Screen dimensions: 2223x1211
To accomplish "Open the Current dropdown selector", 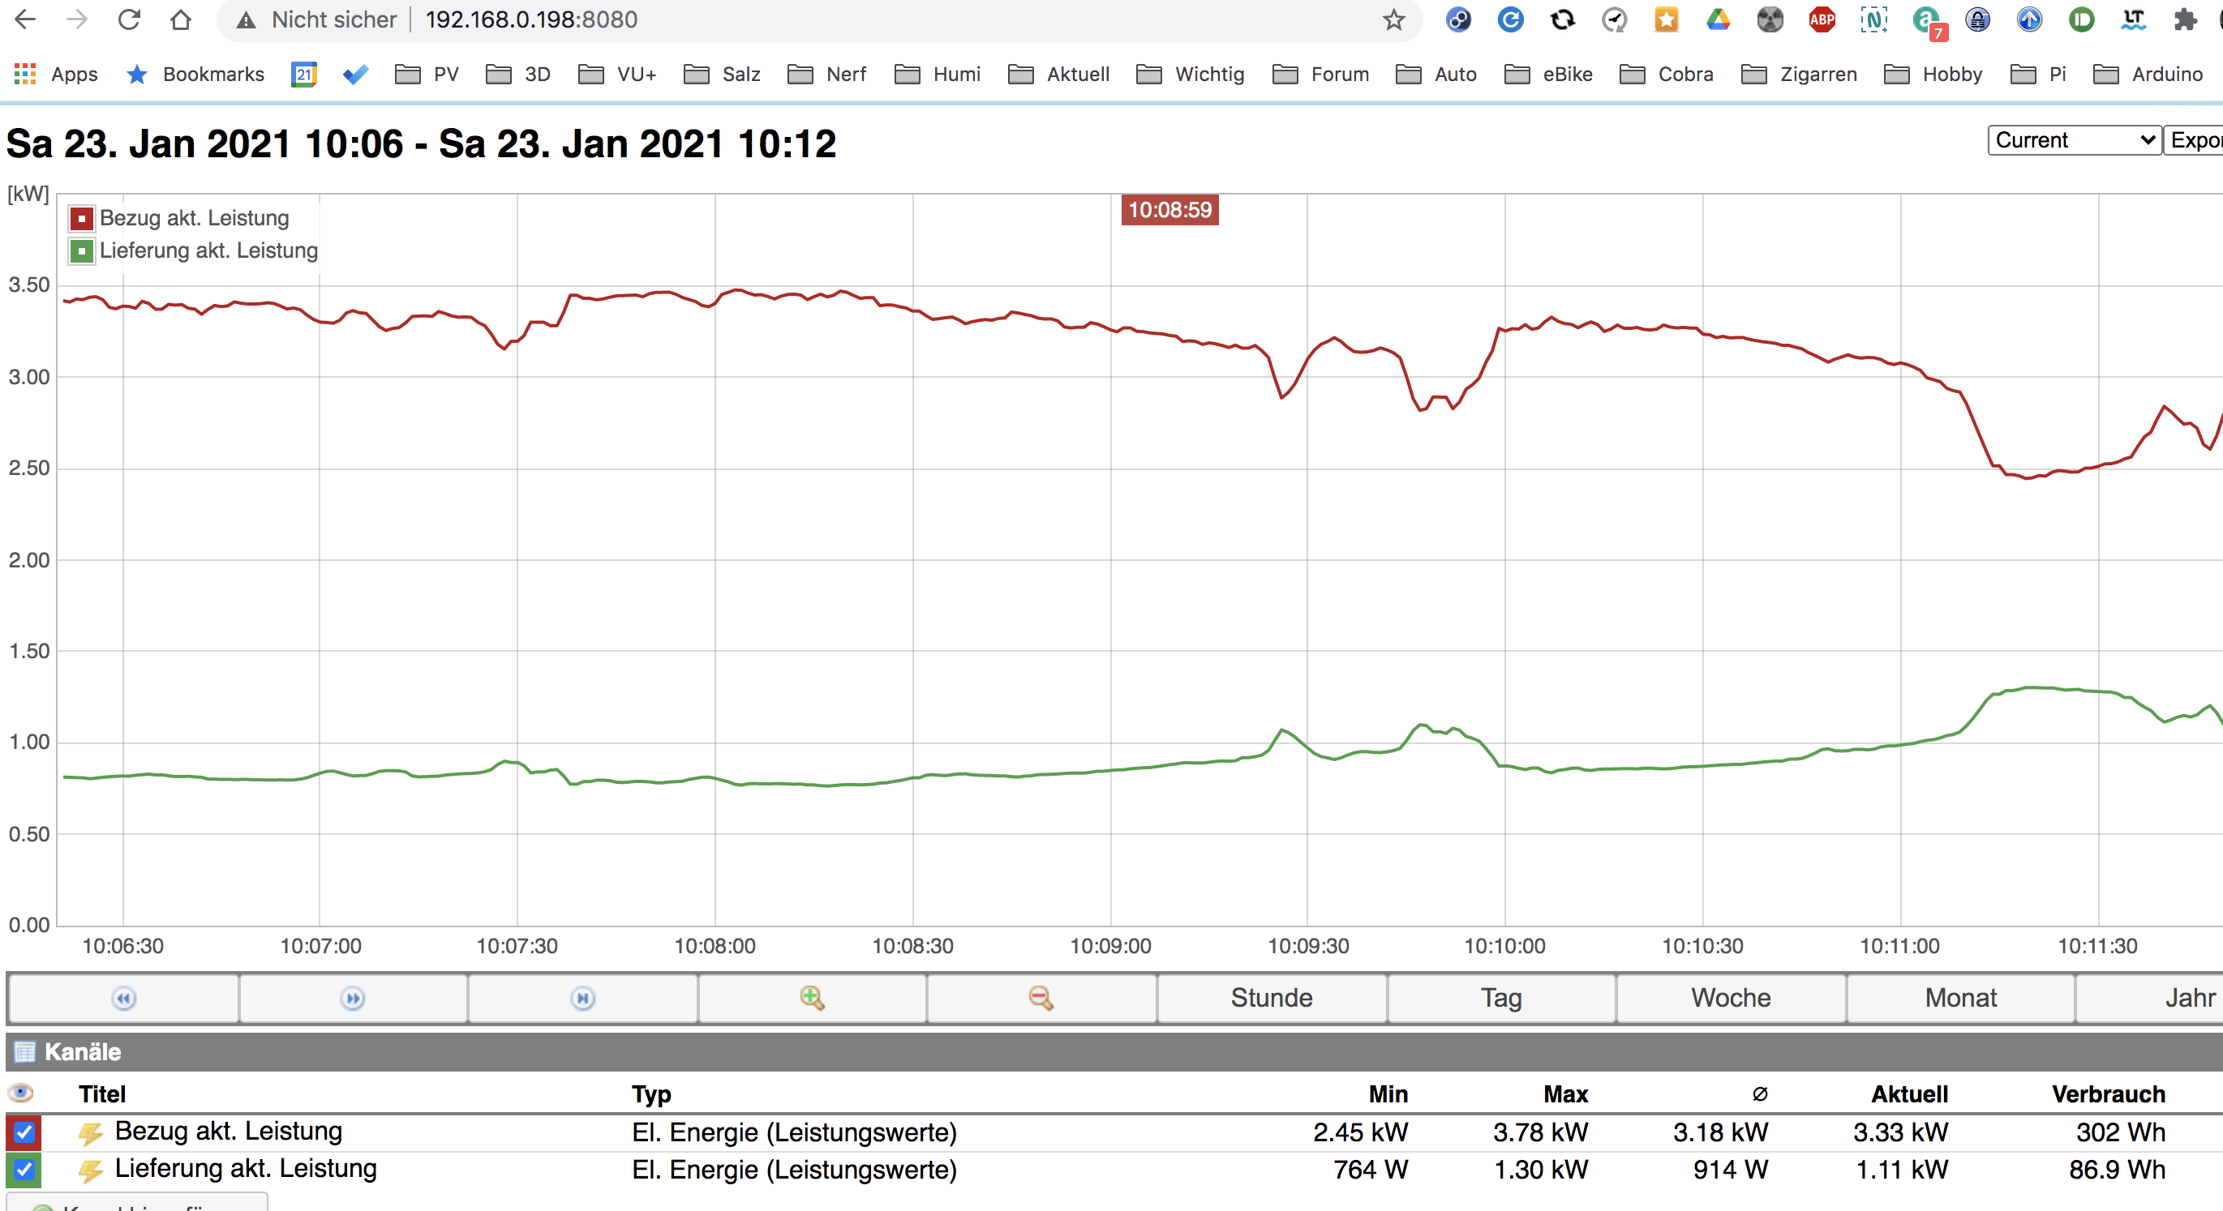I will click(x=2073, y=139).
